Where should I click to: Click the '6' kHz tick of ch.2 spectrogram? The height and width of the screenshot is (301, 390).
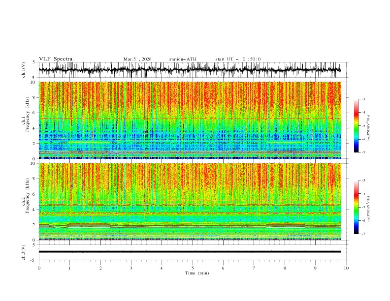tap(34, 194)
